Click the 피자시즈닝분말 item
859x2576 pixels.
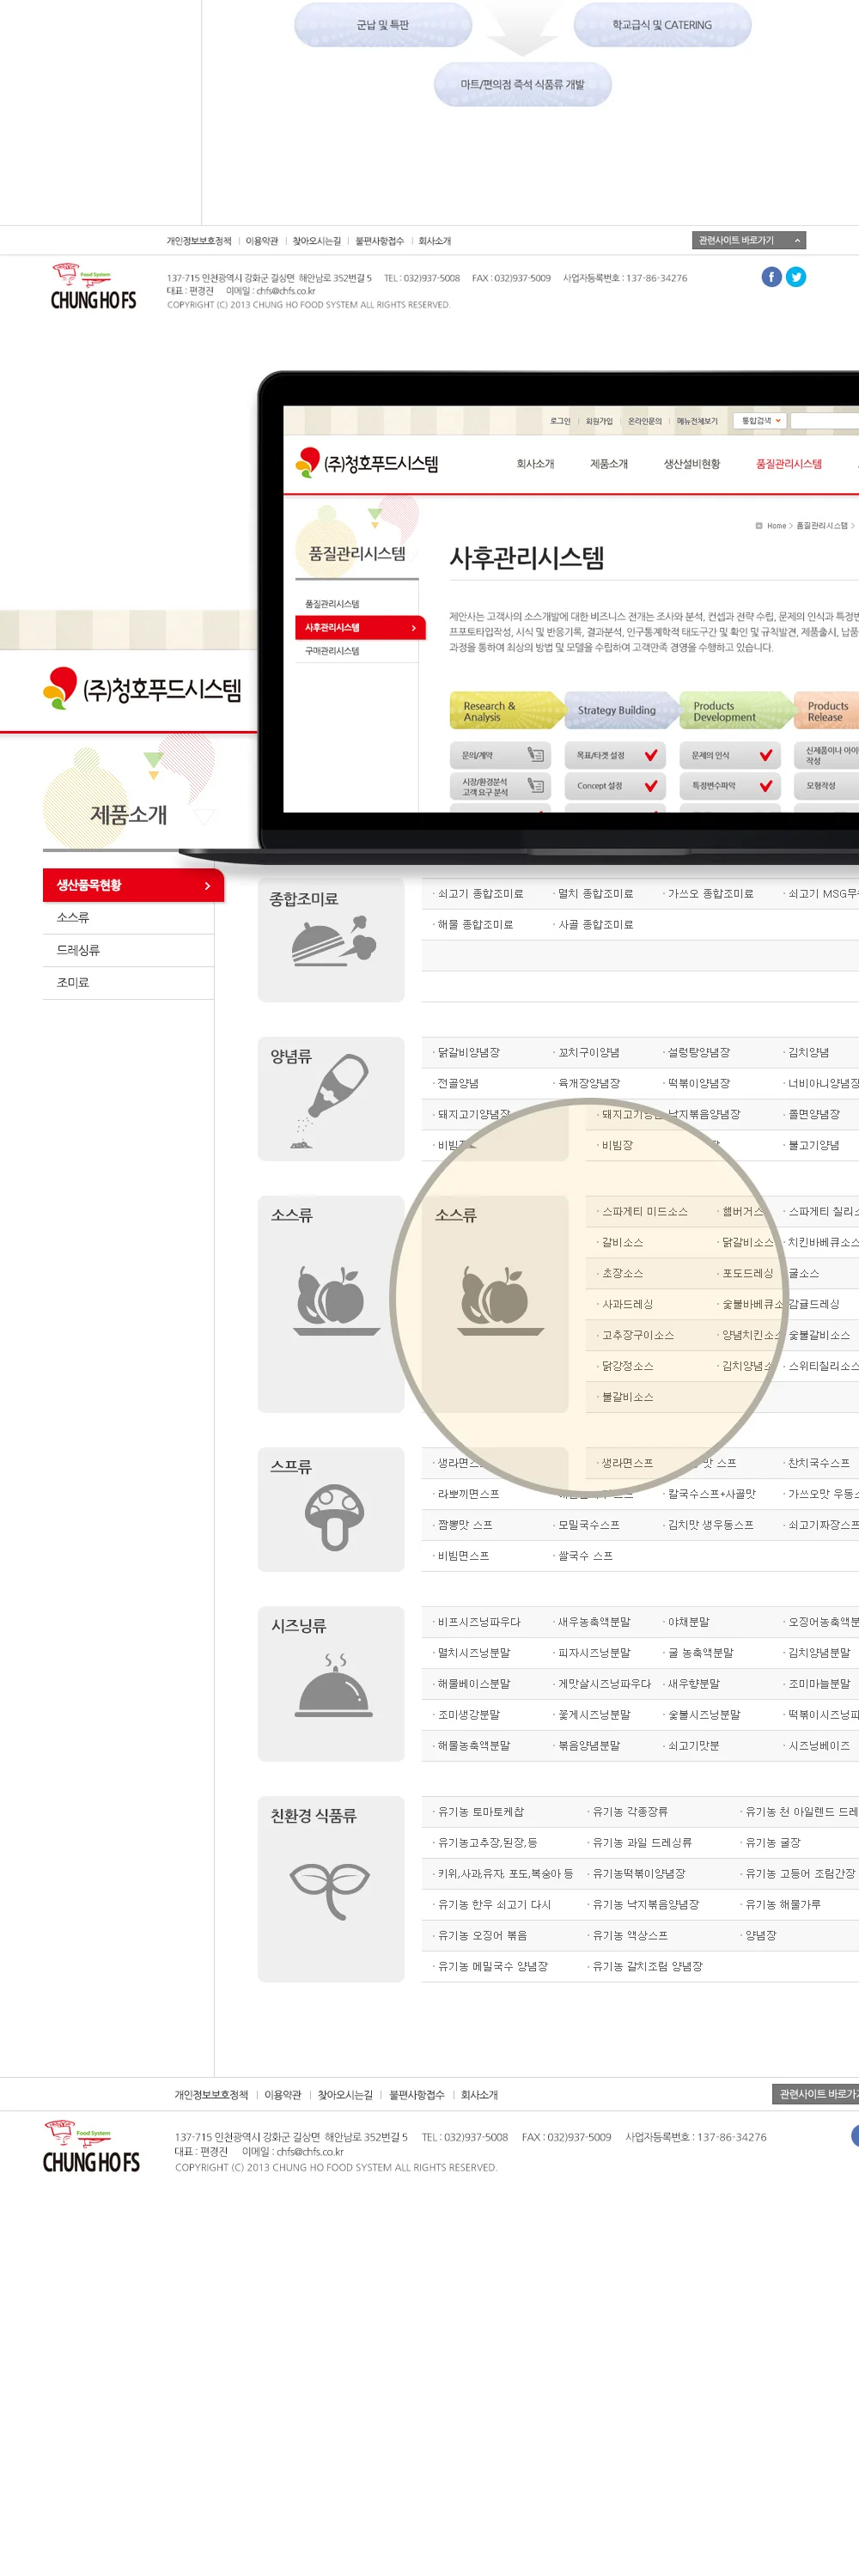point(594,1653)
